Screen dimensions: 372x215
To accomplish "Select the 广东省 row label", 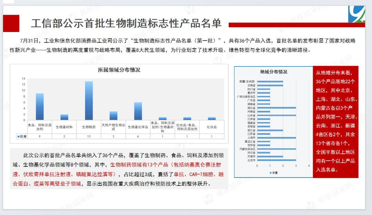I will pos(251,100).
